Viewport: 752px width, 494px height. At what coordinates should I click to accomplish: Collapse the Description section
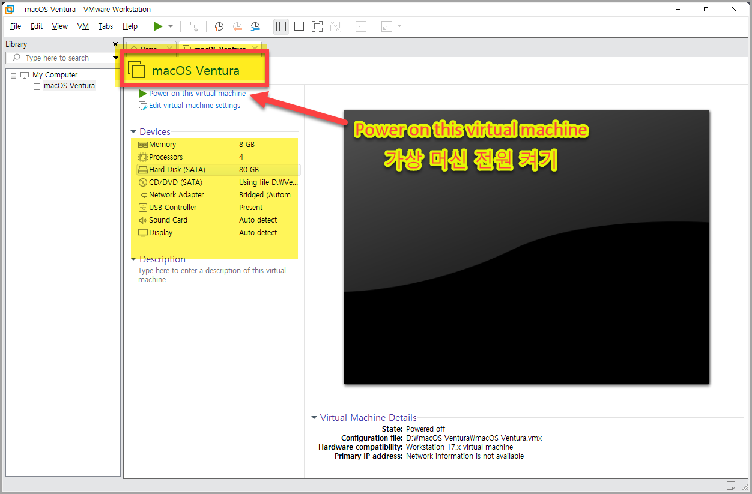133,259
